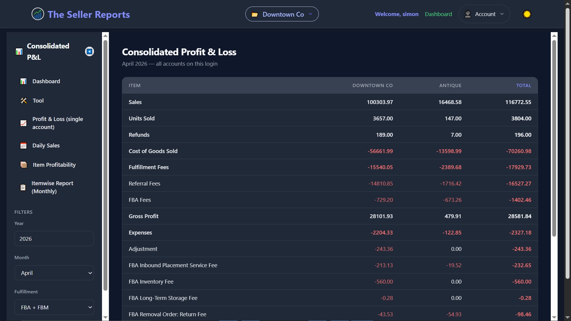Click the DOWNTOWN CO column header
The width and height of the screenshot is (571, 321).
pos(373,86)
